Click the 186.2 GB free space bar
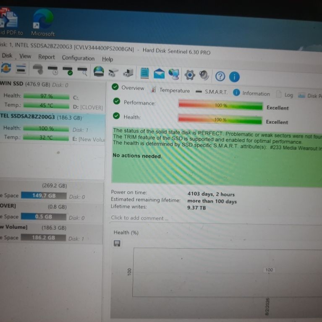322x322 pixels. 43,238
